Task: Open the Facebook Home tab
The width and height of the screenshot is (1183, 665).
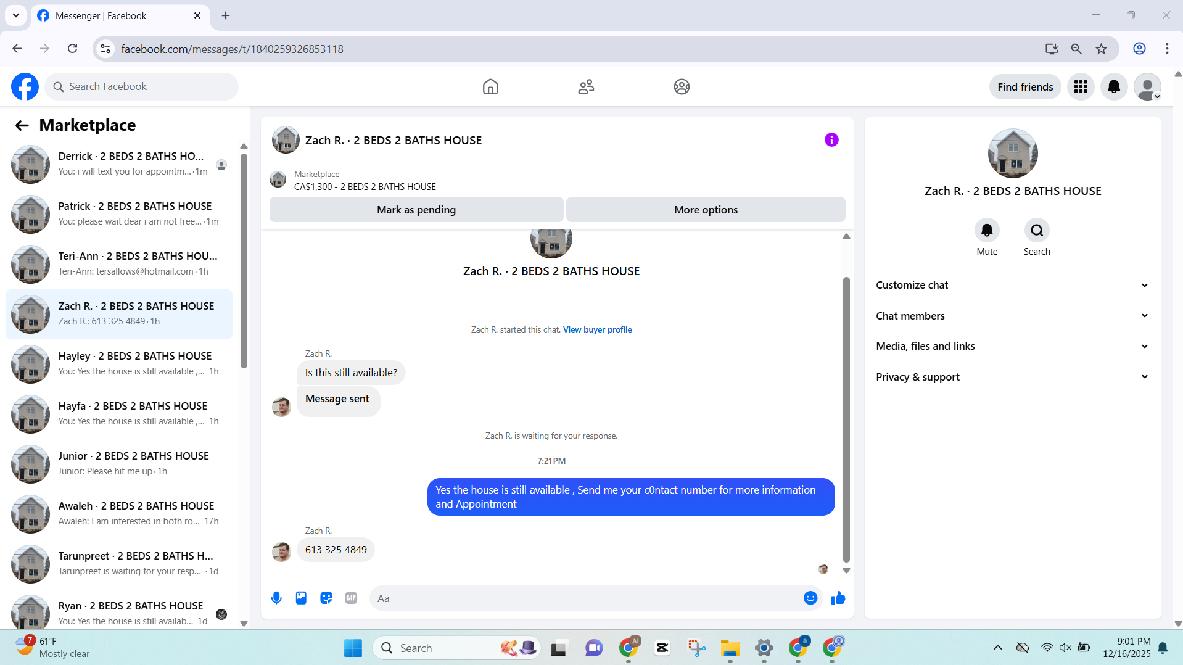Action: pos(490,87)
